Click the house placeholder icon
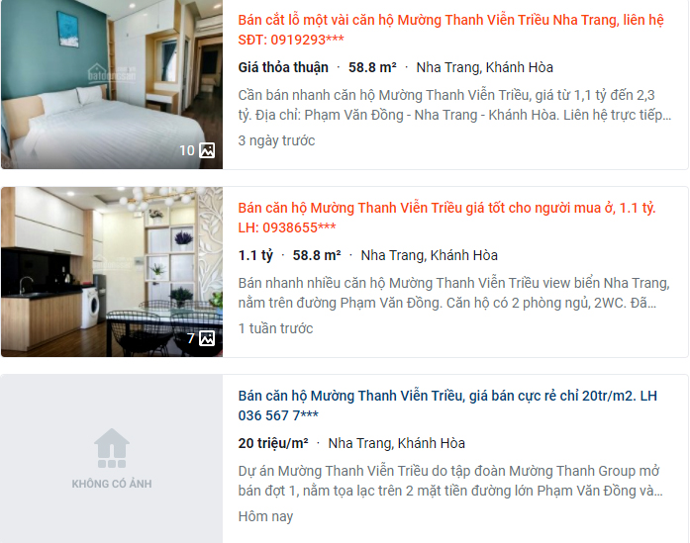Screen dimensions: 690x543 pos(112,448)
